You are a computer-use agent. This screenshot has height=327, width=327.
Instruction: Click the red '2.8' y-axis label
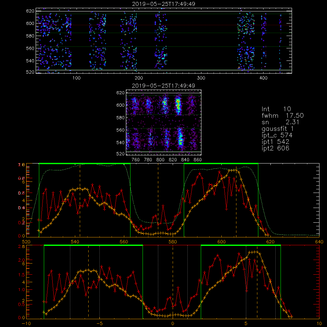click(22, 246)
